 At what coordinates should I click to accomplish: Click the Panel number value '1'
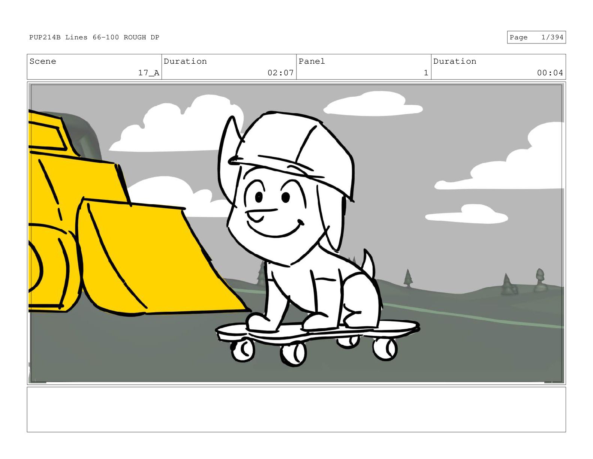click(x=426, y=73)
